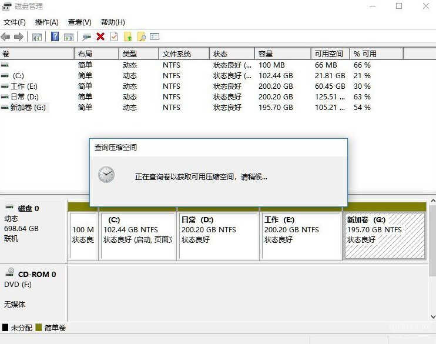Viewport: 436px width, 344px height.
Task: Open the 操作(A) menu
Action: pos(47,22)
